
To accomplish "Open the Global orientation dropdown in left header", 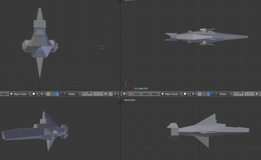I will tap(74, 94).
